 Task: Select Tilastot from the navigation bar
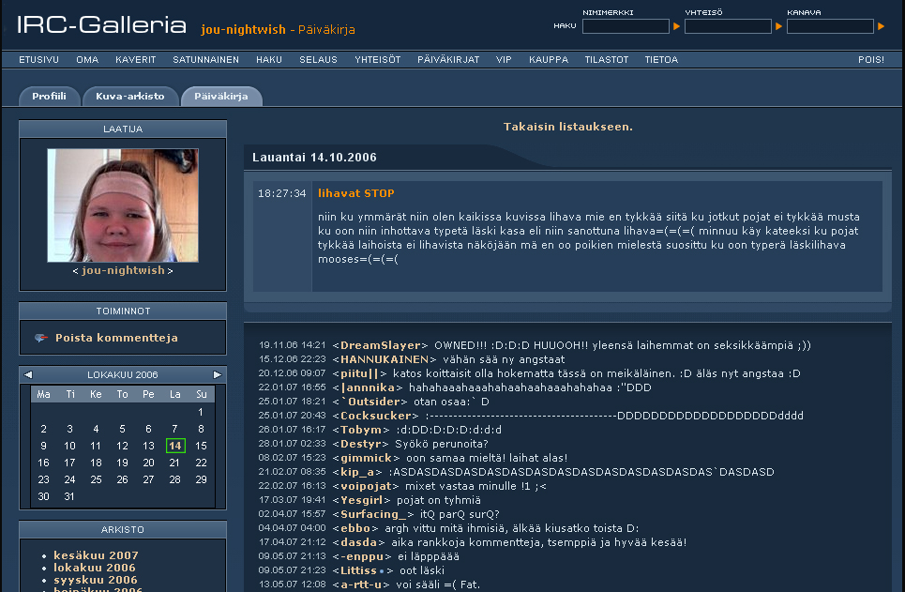coord(607,59)
